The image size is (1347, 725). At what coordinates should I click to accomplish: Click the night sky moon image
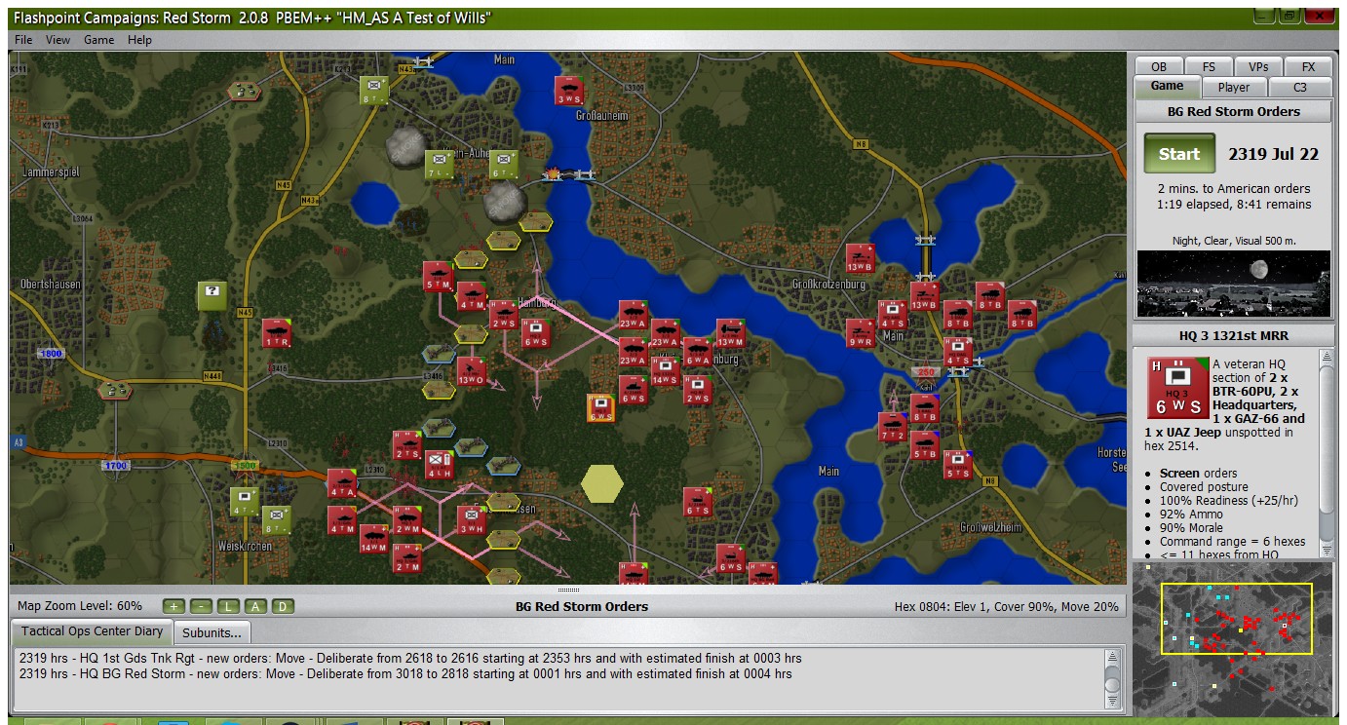tap(1232, 284)
